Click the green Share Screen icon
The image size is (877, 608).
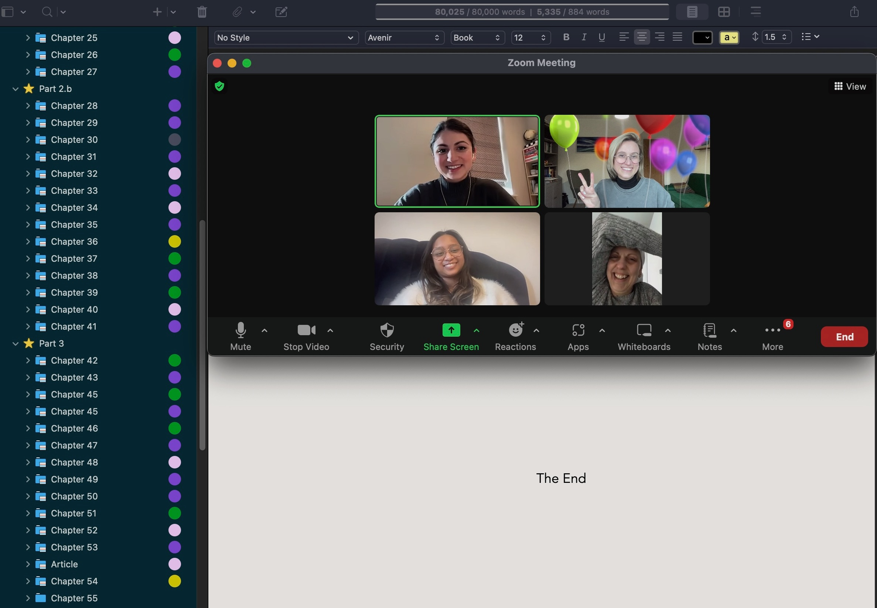pyautogui.click(x=451, y=330)
